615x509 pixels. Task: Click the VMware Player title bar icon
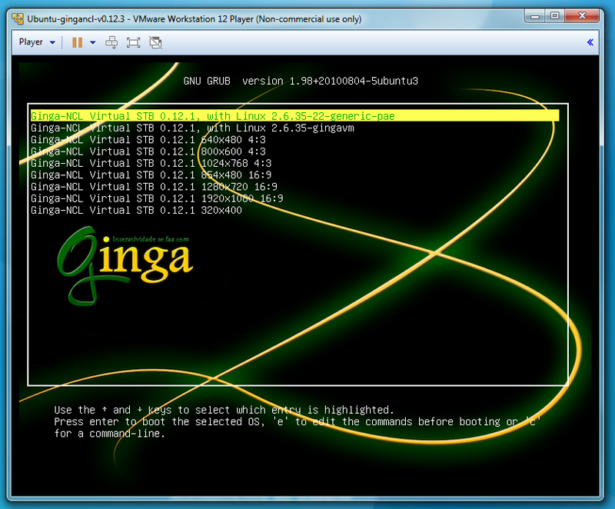18,18
